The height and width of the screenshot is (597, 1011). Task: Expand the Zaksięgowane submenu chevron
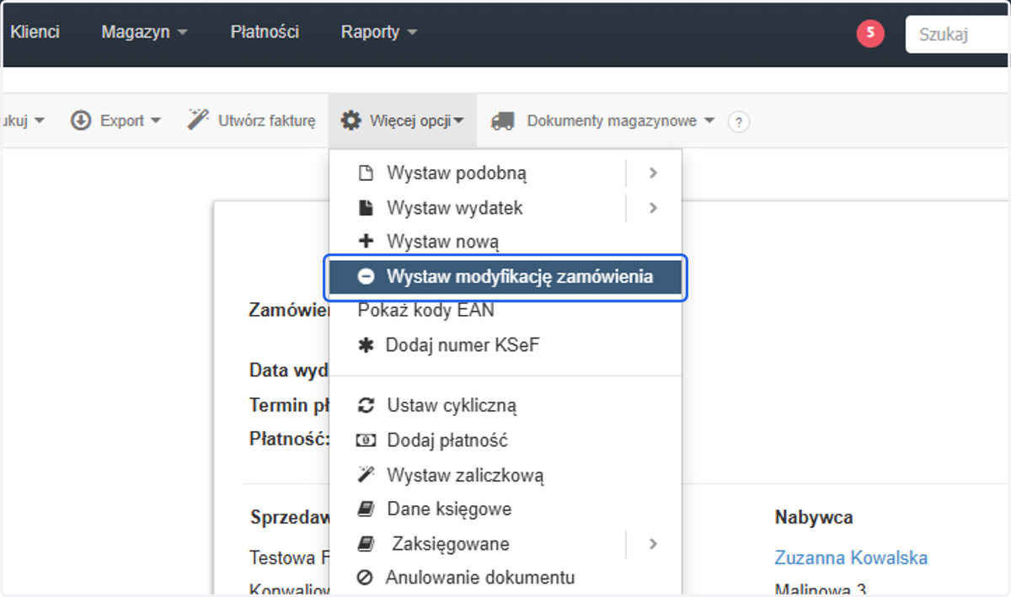click(x=653, y=544)
